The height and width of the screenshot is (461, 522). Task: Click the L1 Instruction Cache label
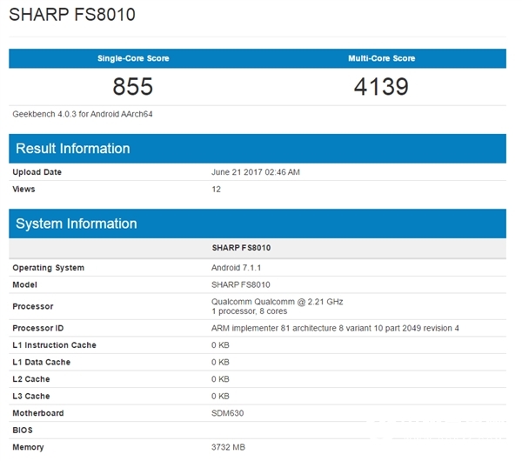54,345
